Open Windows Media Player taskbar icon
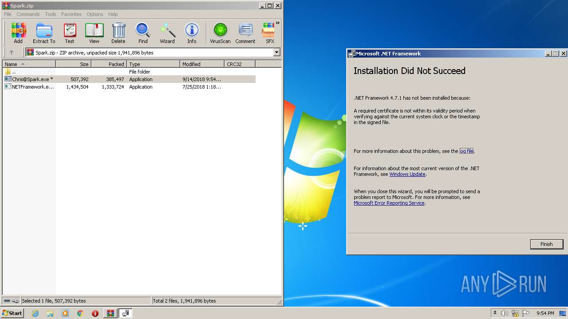 point(65,313)
